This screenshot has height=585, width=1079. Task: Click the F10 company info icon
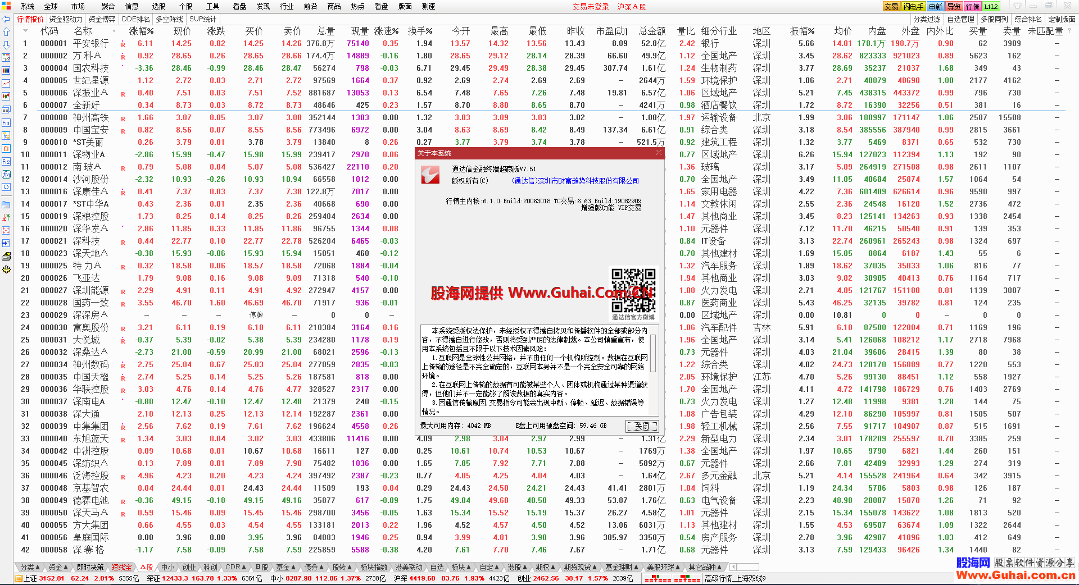pos(6,122)
